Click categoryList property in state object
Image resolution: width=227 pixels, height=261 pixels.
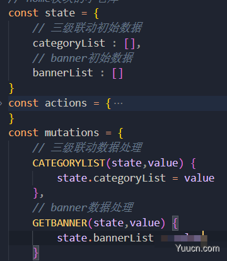(69, 43)
